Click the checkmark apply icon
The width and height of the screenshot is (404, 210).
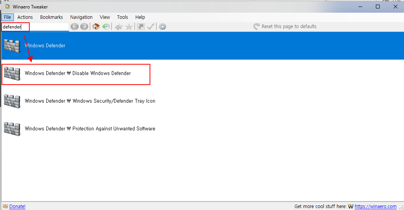(x=150, y=27)
